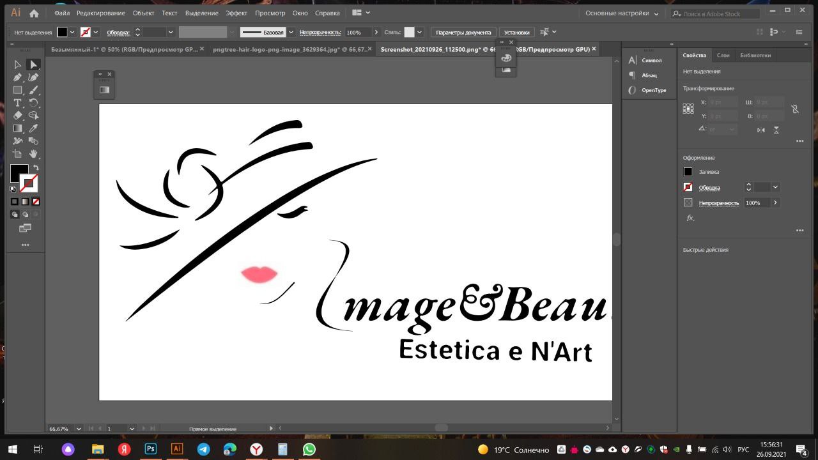The width and height of the screenshot is (818, 460).
Task: Click the Заливка fill swatch in Properties
Action: coord(688,172)
